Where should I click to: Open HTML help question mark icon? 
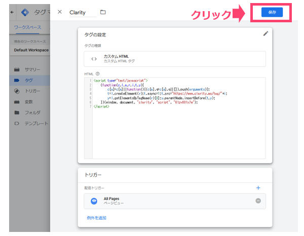(97, 74)
